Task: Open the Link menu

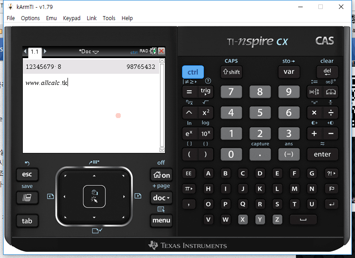Action: click(x=92, y=18)
